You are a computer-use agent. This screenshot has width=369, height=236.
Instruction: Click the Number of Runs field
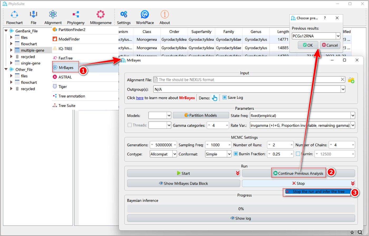280,145
